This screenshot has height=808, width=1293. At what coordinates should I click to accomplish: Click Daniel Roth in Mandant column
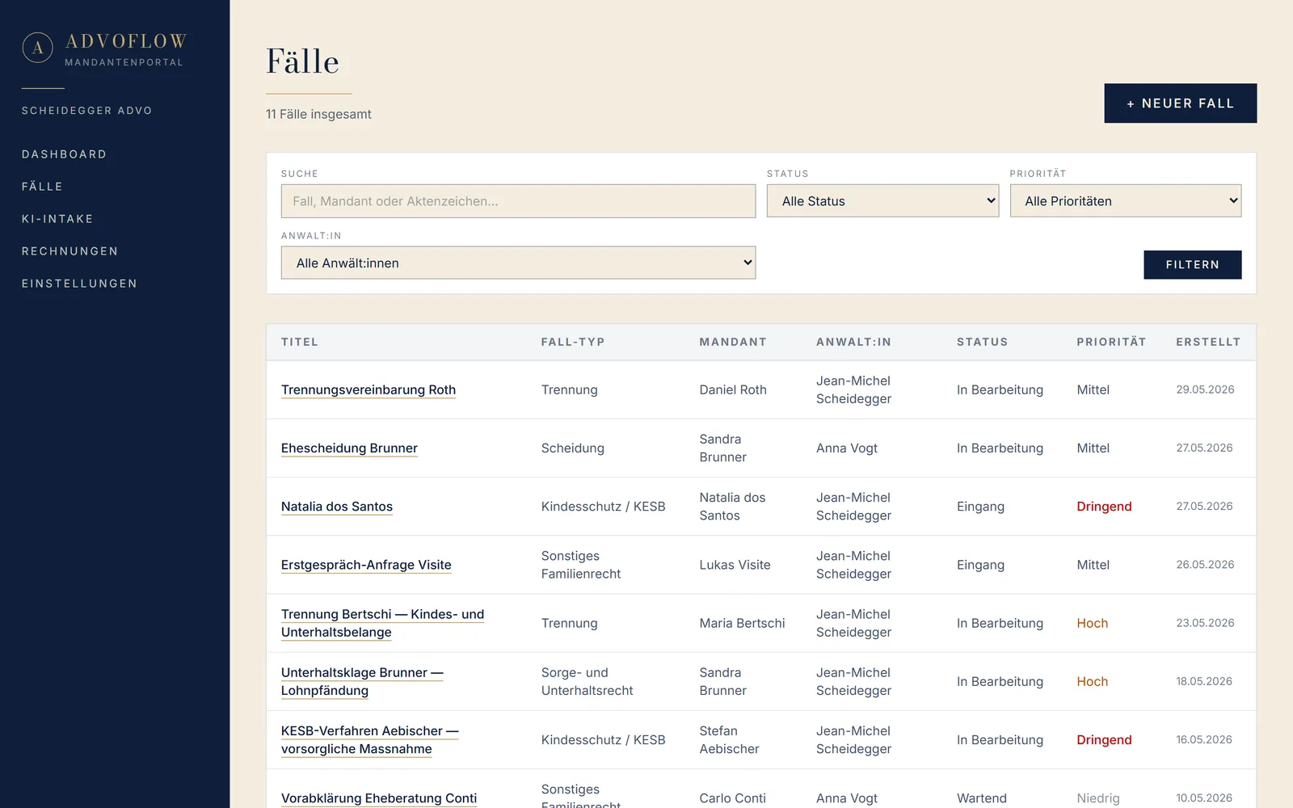point(733,389)
